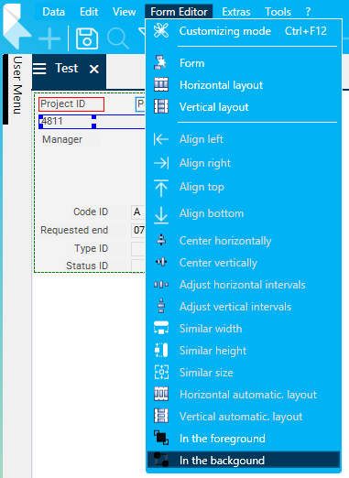
Task: Select the Requested end label
Action: tap(74, 230)
